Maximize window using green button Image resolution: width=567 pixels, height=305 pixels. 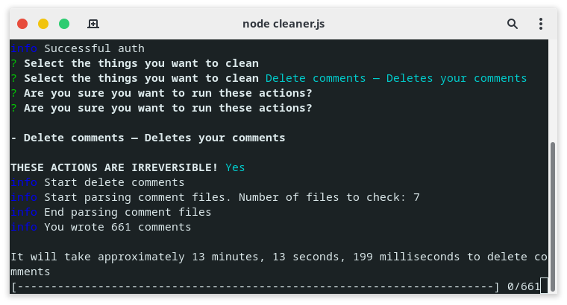(64, 24)
